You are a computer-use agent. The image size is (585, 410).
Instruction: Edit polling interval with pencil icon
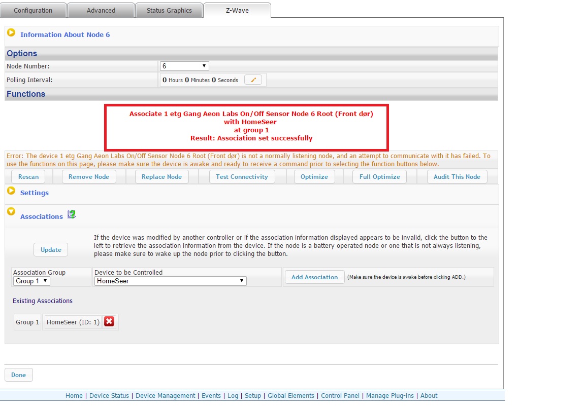click(253, 80)
